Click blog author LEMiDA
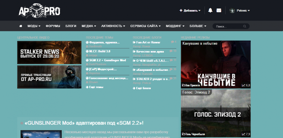Screen dimensions: 283x138 [148, 55]
